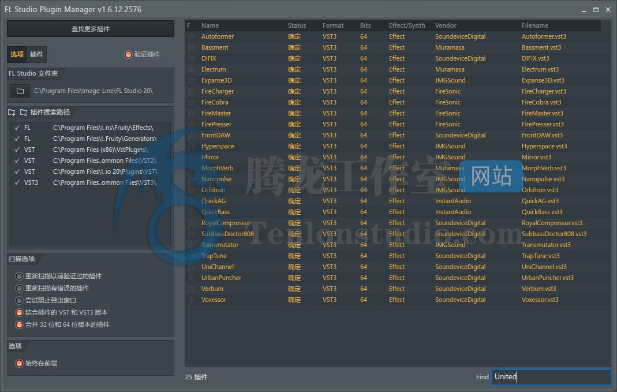617x392 pixels.
Task: Star the QuickAG plugin
Action: [x=191, y=201]
